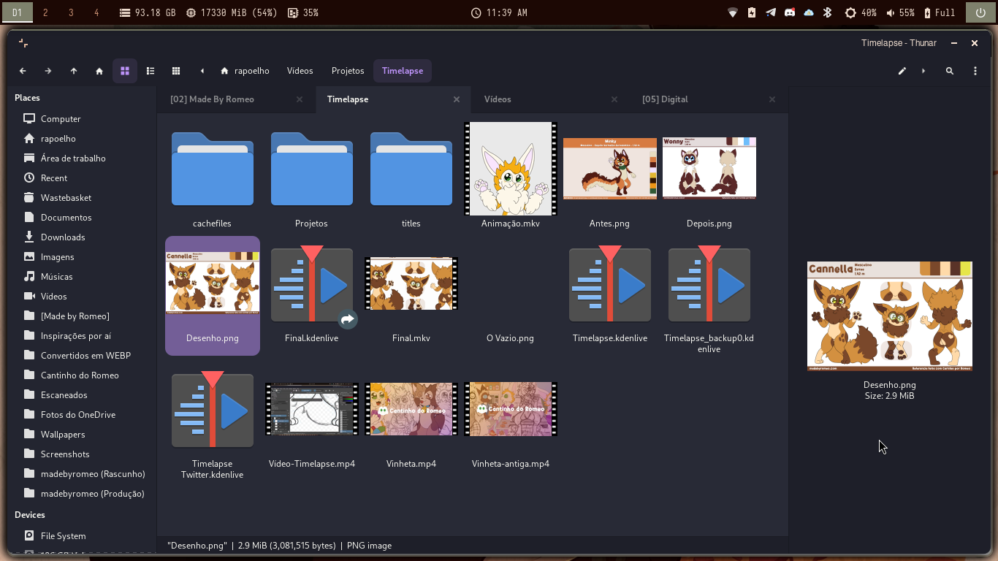998x561 pixels.
Task: Close the [05] Digital tab
Action: coord(772,99)
